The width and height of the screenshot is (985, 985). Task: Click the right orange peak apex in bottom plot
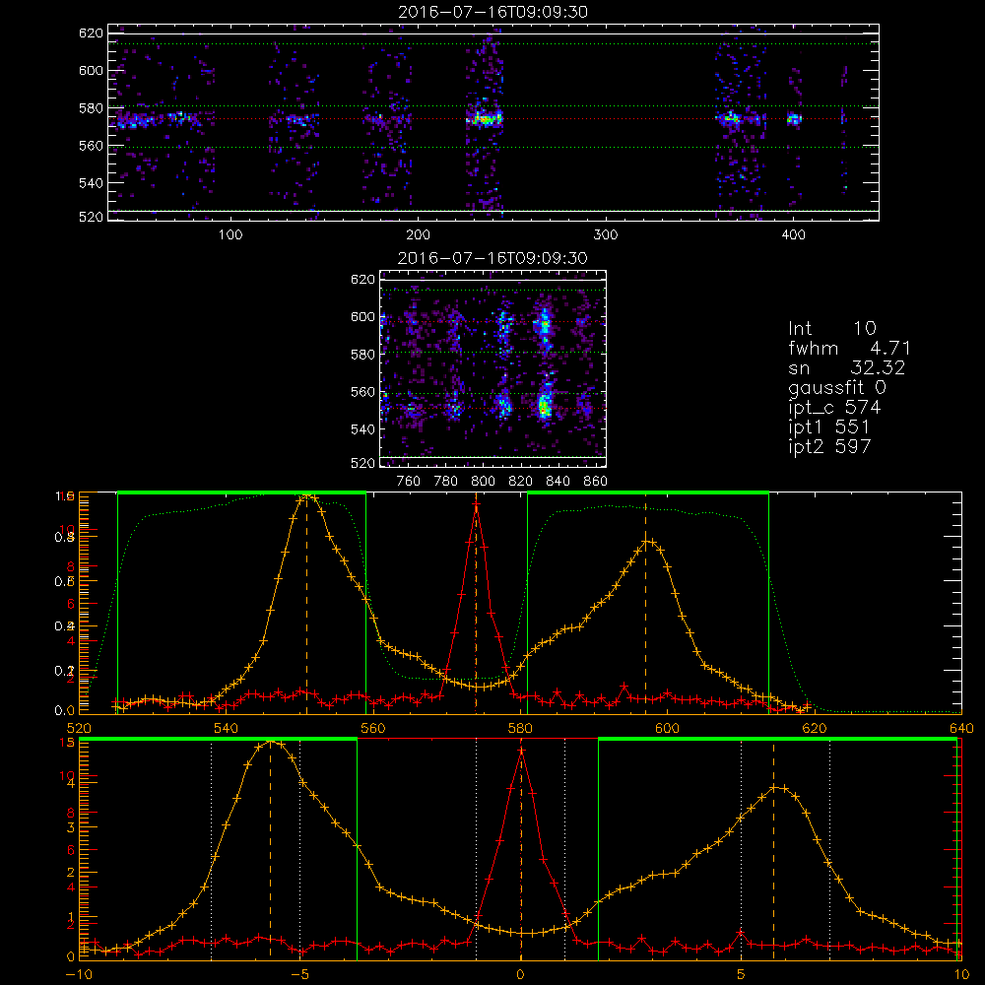(774, 787)
